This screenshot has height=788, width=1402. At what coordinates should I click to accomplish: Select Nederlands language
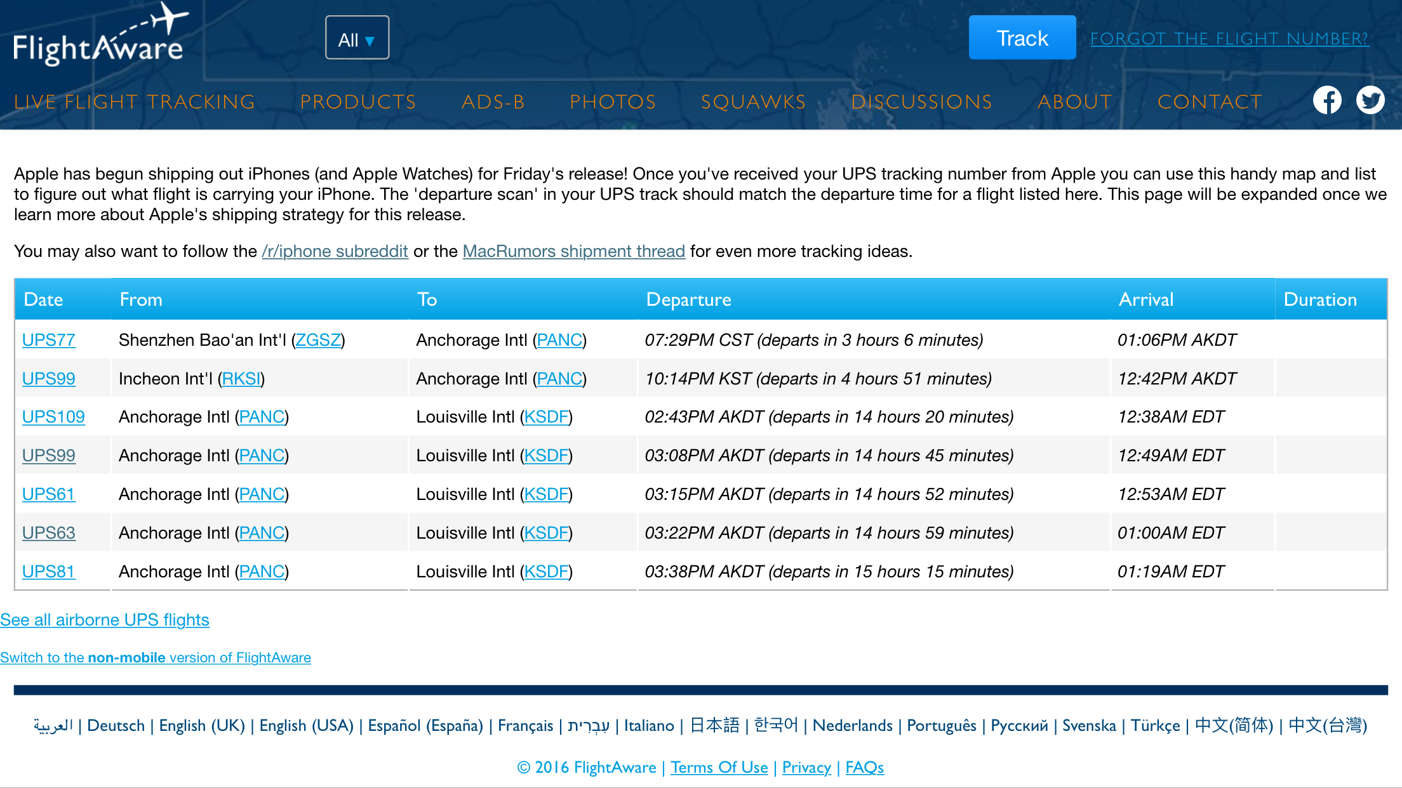coord(852,726)
